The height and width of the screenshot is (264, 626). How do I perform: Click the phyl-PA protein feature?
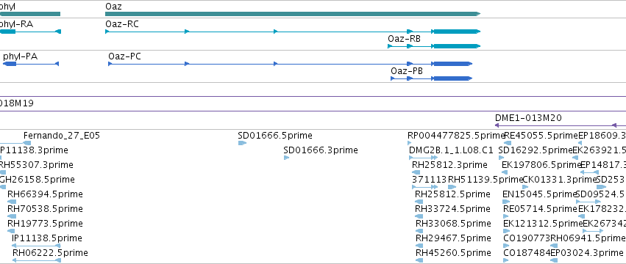(31, 64)
